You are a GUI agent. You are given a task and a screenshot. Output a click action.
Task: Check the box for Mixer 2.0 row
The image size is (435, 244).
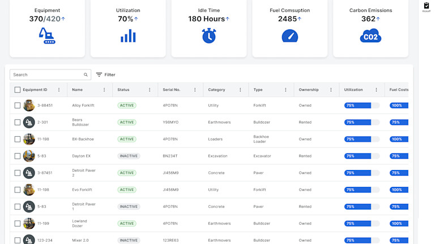pos(17,241)
